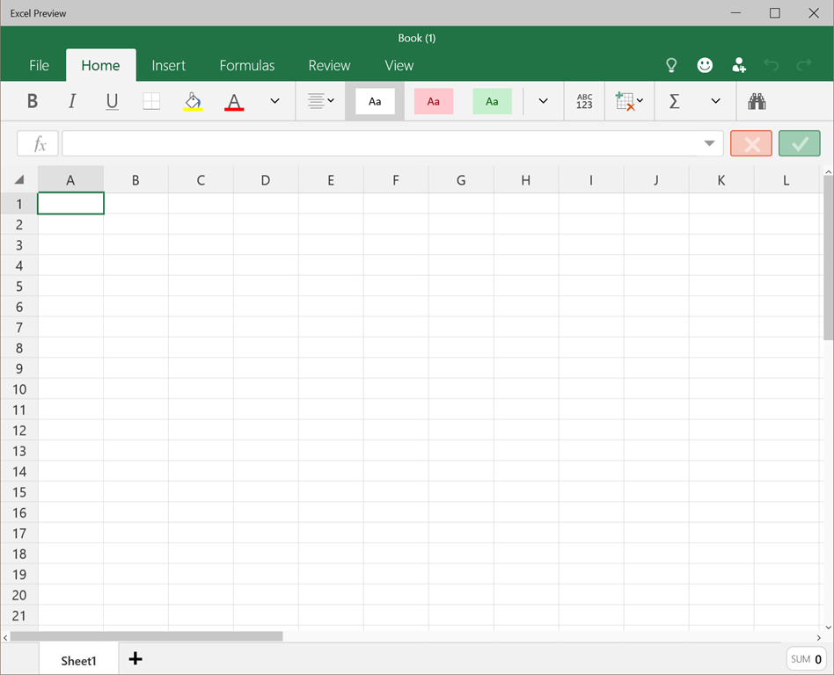Open the SUM status summary box
The width and height of the screenshot is (834, 675).
[807, 659]
